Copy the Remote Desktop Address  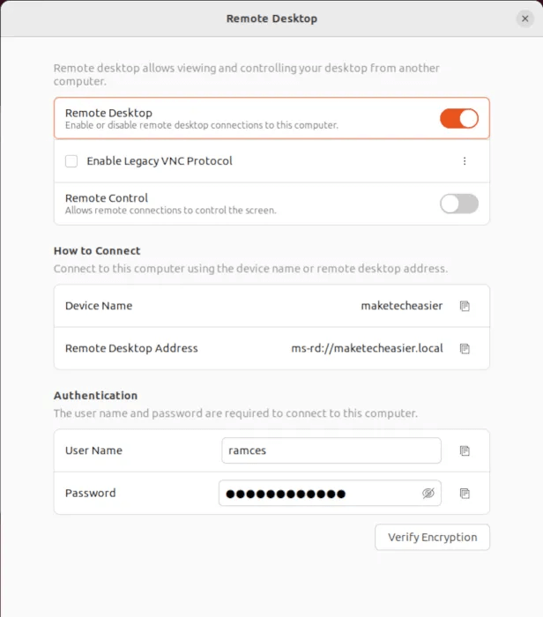465,348
